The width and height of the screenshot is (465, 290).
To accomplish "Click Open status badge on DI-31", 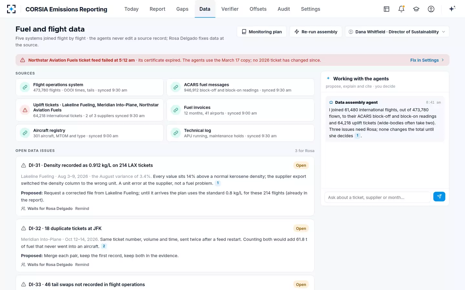I will [x=301, y=165].
